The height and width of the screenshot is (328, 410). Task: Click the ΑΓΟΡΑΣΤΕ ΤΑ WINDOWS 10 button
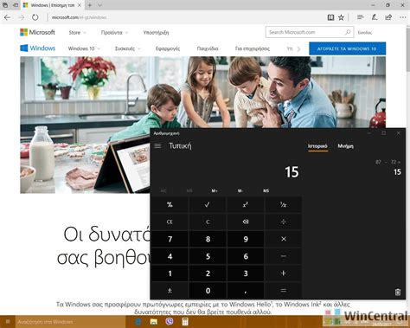[x=347, y=48]
